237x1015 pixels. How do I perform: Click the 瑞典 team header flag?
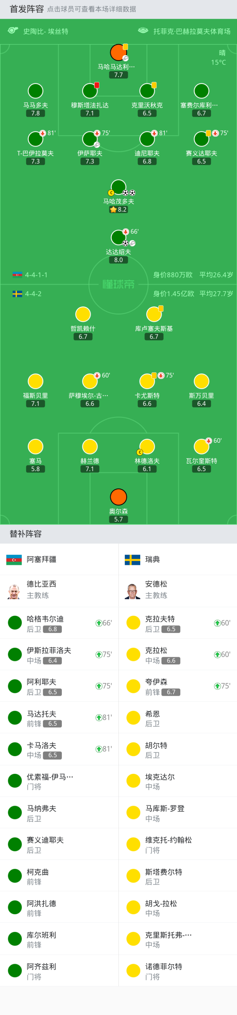click(132, 559)
